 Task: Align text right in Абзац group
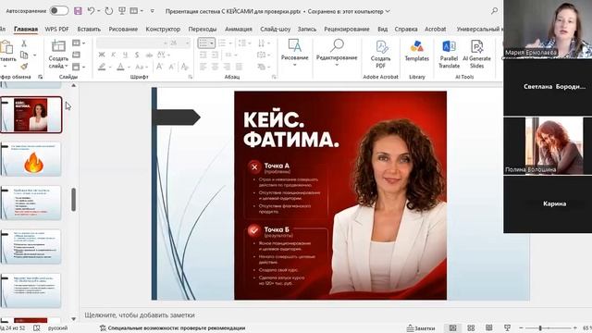click(227, 67)
